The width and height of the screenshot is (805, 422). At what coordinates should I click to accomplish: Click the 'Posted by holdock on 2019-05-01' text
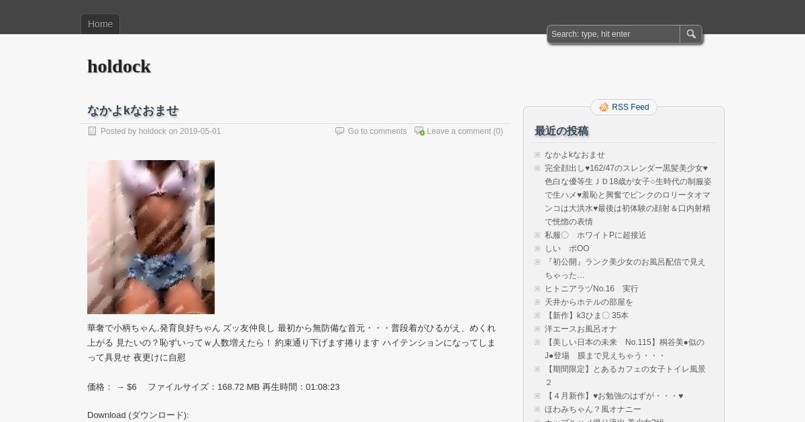tap(160, 131)
